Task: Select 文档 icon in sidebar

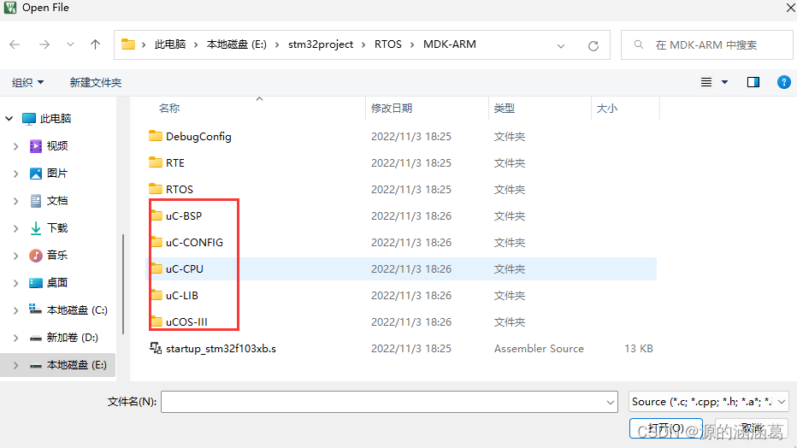Action: tap(36, 201)
